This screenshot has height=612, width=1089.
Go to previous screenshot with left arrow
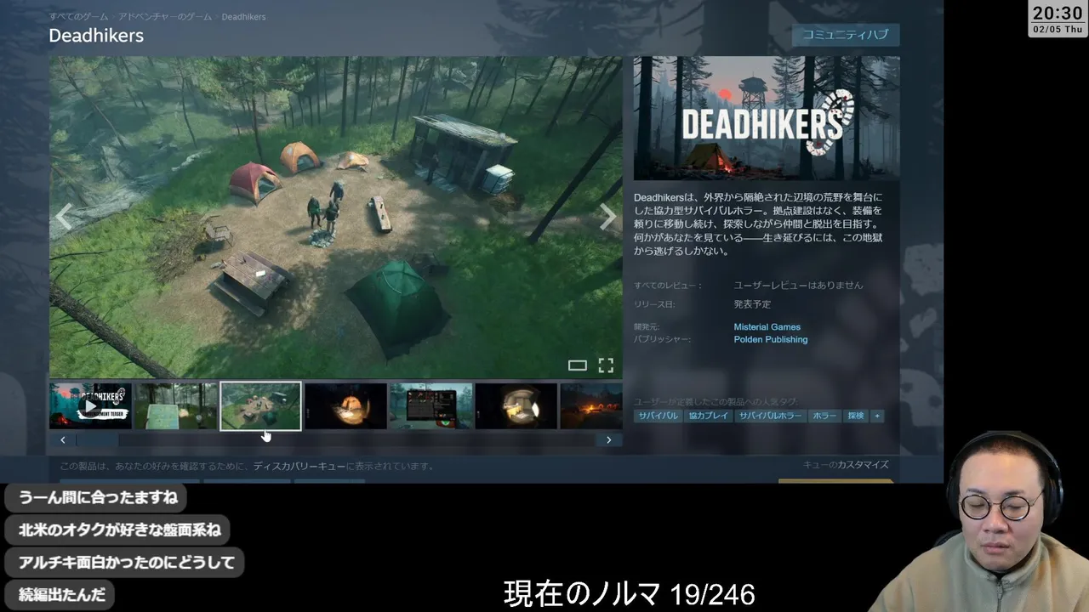click(63, 218)
